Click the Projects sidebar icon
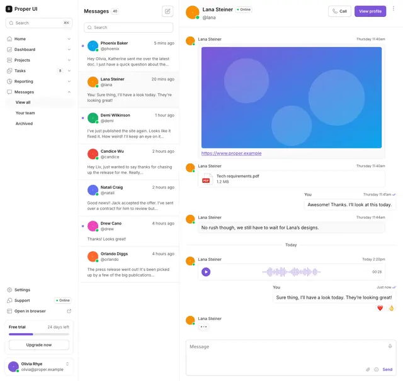This screenshot has height=381, width=403. (9, 60)
